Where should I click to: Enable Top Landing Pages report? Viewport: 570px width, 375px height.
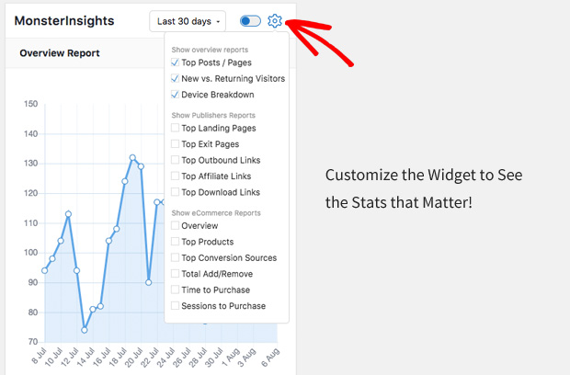point(175,128)
